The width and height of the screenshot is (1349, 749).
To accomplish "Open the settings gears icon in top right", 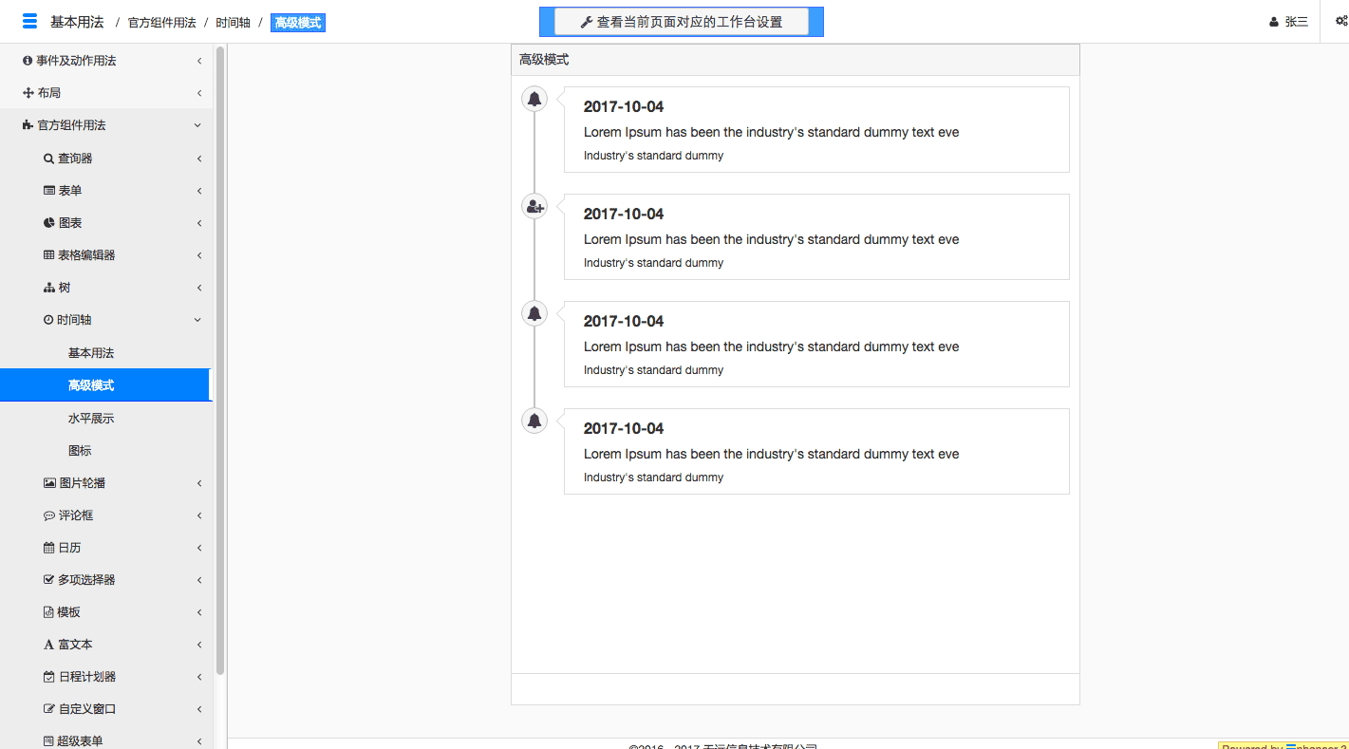I will [1340, 22].
